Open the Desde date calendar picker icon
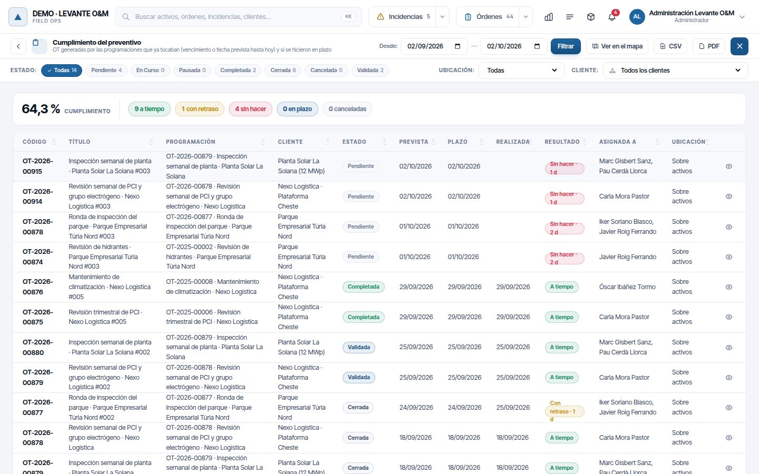The height and width of the screenshot is (474, 759). [x=458, y=46]
